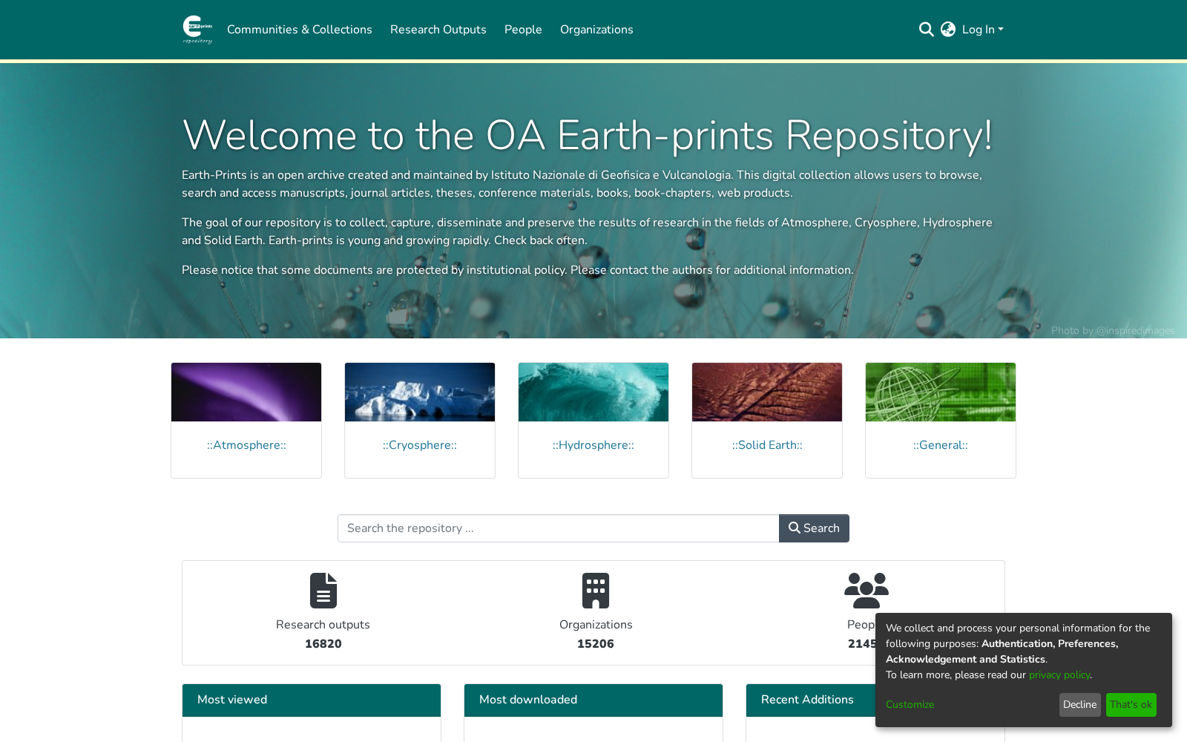Open the ::Hydrosphere:: link
Viewport: 1187px width, 742px height.
click(x=593, y=445)
